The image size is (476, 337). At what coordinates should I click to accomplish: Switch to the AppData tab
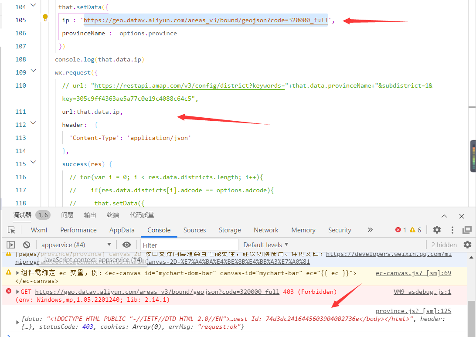coord(122,230)
